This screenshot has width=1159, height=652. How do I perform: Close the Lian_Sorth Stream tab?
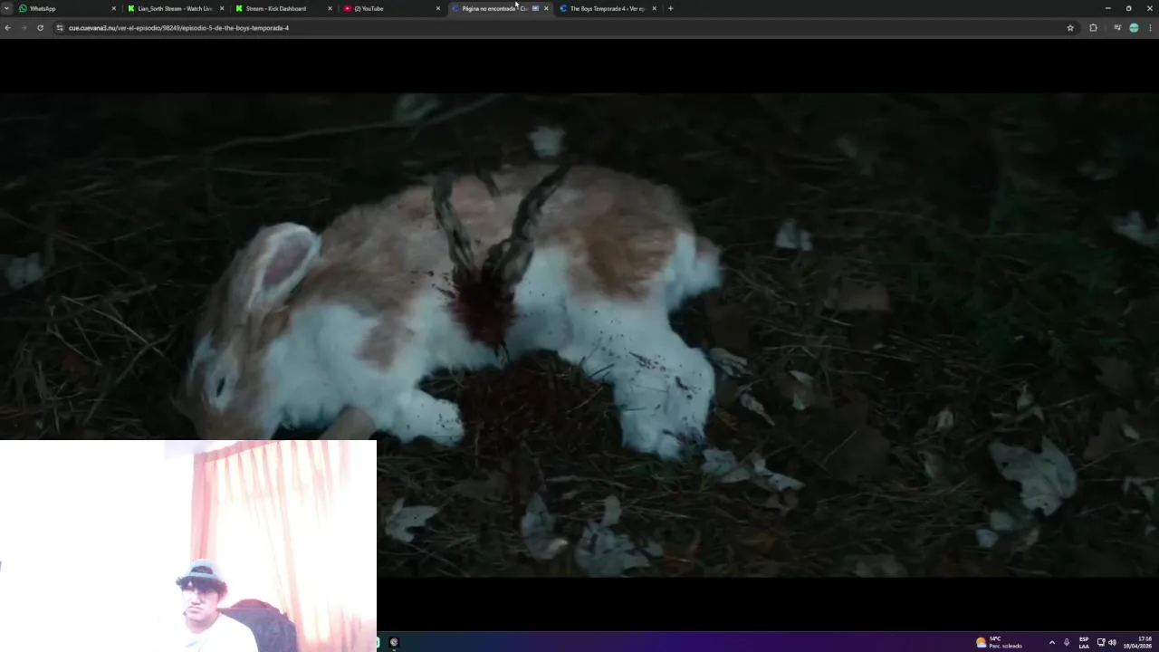[x=222, y=8]
